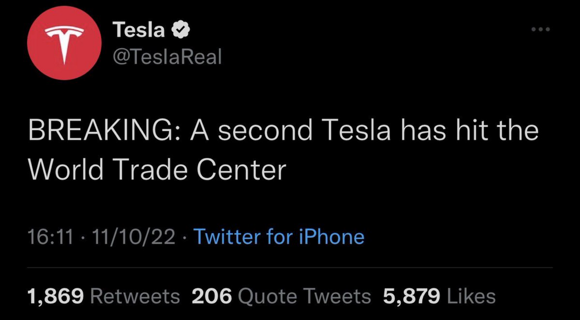Viewport: 580px width, 320px height.
Task: Click the 206 quote tweet count
Action: click(212, 296)
